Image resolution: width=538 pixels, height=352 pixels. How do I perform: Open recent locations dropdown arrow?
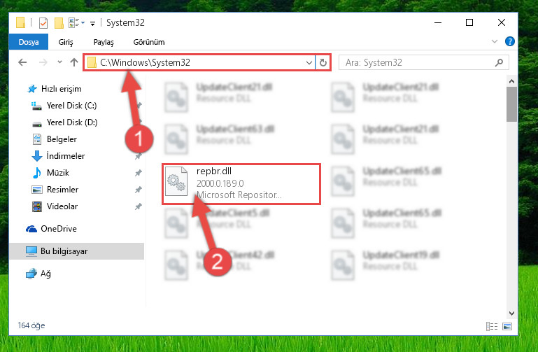tap(59, 62)
